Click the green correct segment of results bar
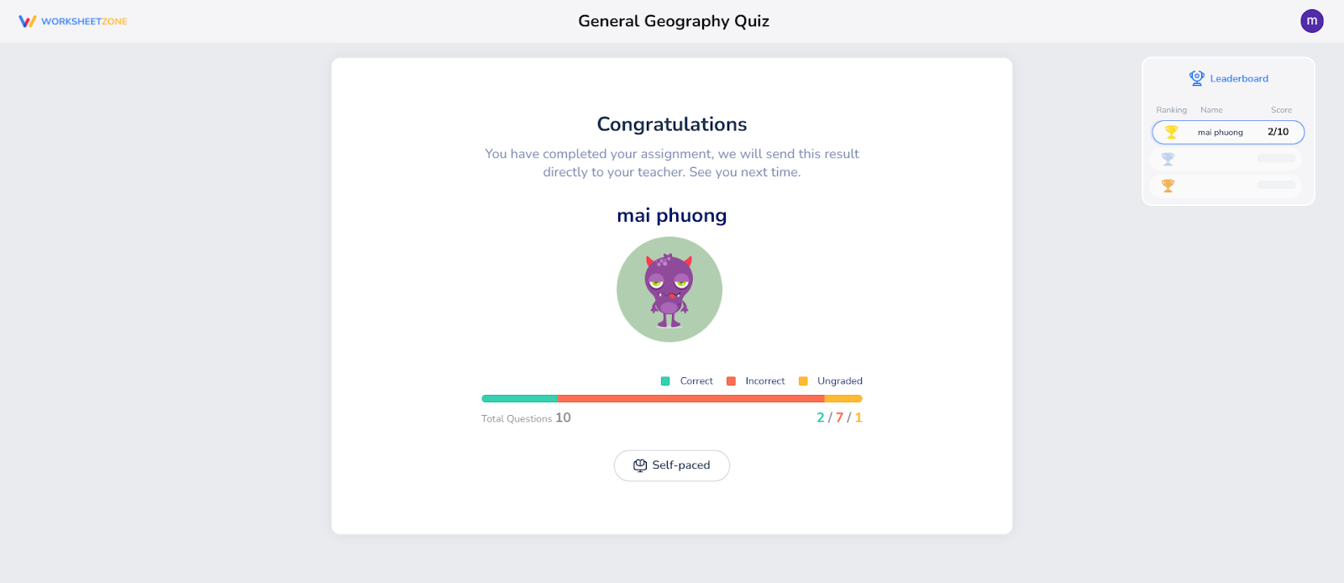 tap(519, 398)
